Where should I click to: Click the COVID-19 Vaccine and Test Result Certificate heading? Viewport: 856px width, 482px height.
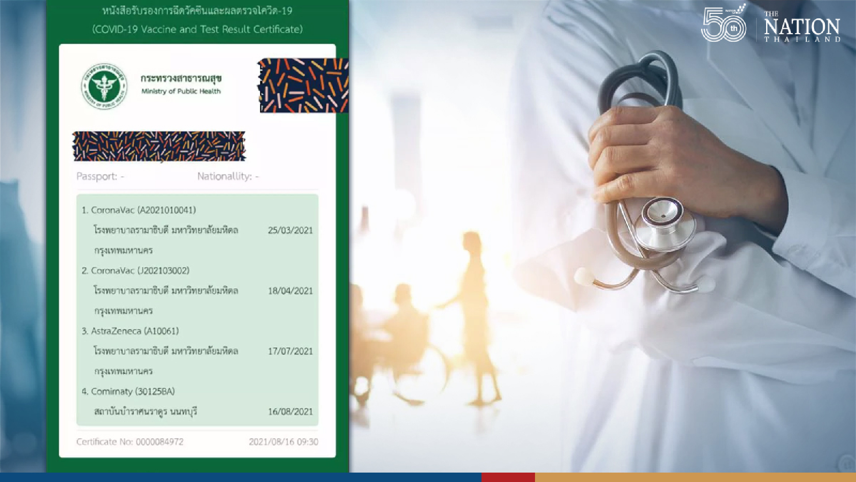(197, 30)
